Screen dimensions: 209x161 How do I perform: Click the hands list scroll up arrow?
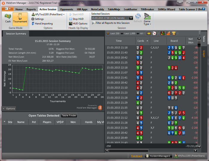(199, 38)
